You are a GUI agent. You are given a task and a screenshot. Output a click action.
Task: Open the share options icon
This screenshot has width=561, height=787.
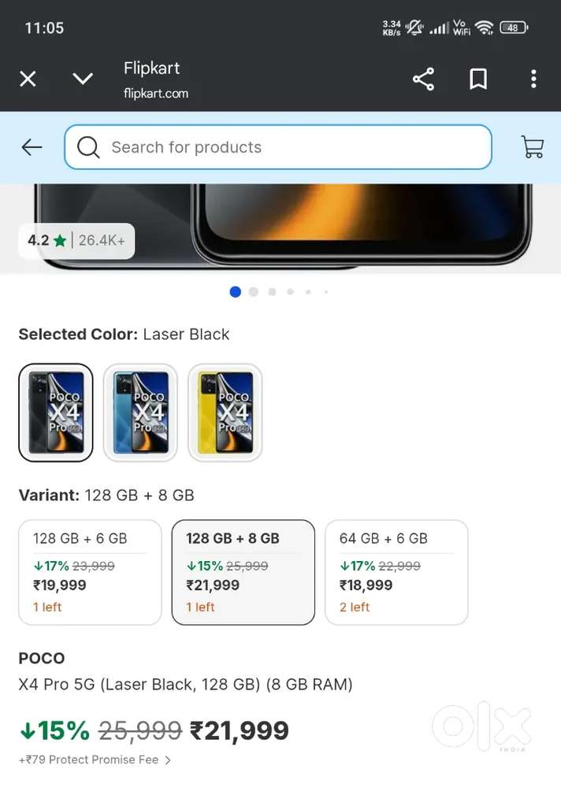click(x=423, y=79)
